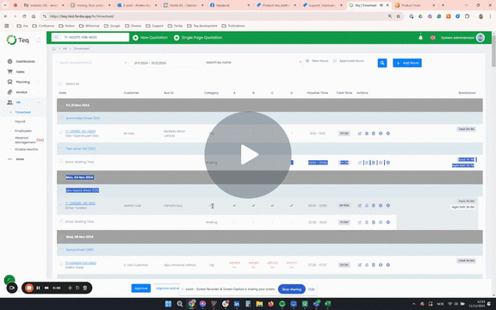This screenshot has width=496, height=310.
Task: Open Windows Start menu
Action: tap(168, 304)
